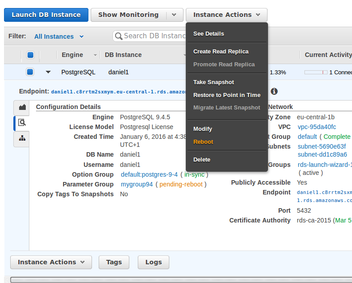Open the subnet-5690e63f link
Viewport: 352px width, 283px height.
coord(322,146)
